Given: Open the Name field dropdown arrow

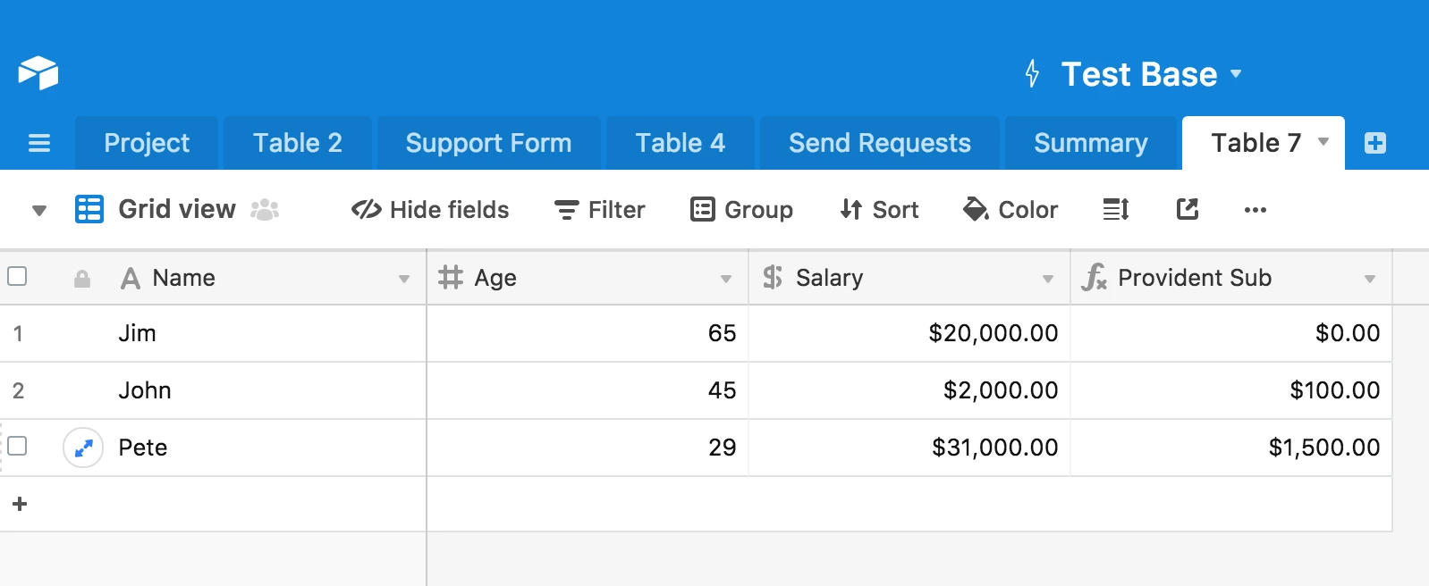Looking at the screenshot, I should tap(404, 279).
